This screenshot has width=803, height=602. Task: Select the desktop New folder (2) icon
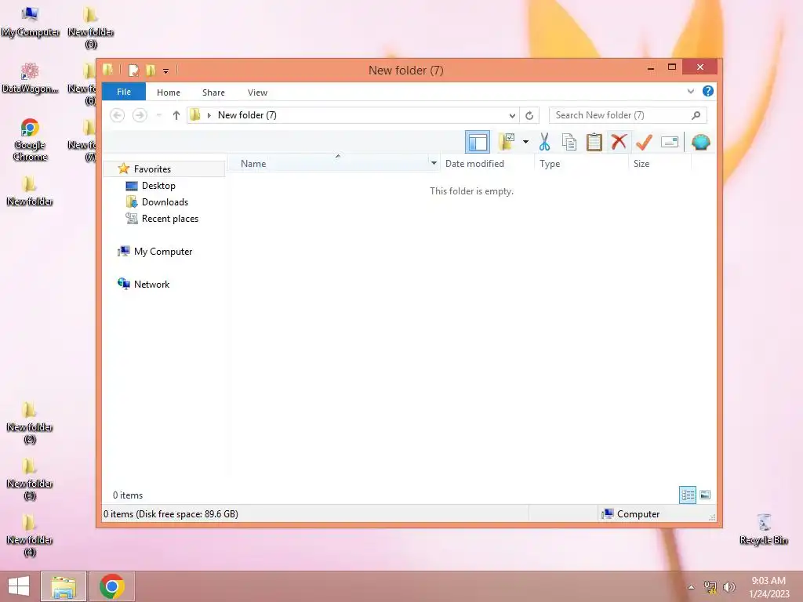click(30, 422)
